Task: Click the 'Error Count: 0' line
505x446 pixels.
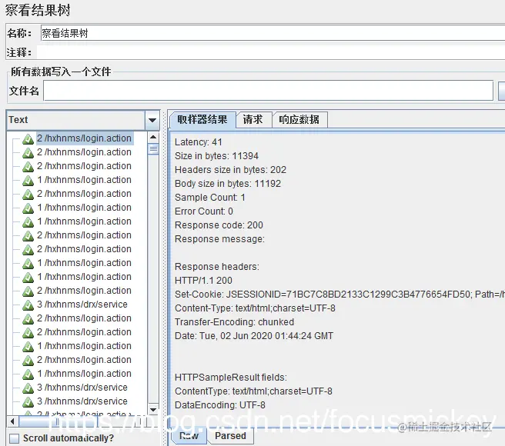Action: point(203,211)
